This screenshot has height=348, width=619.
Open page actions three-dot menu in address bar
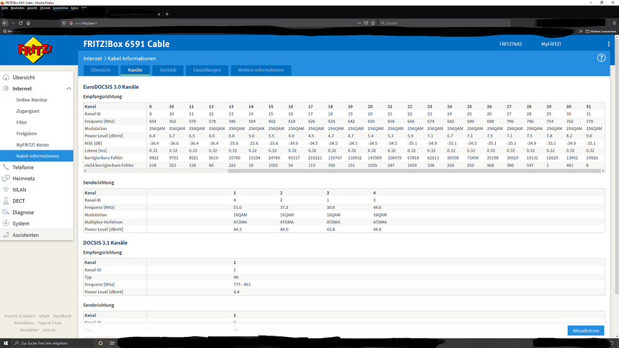(359, 23)
